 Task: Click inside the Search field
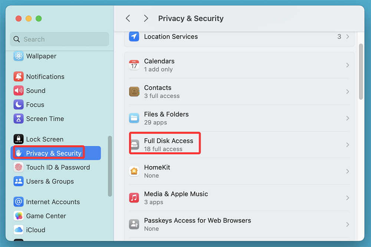click(59, 39)
